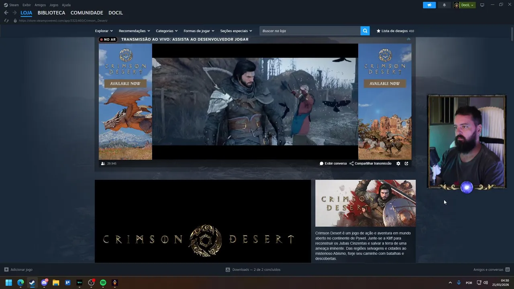The image size is (514, 289).
Task: Open Downloads status at bottom bar
Action: [253, 270]
